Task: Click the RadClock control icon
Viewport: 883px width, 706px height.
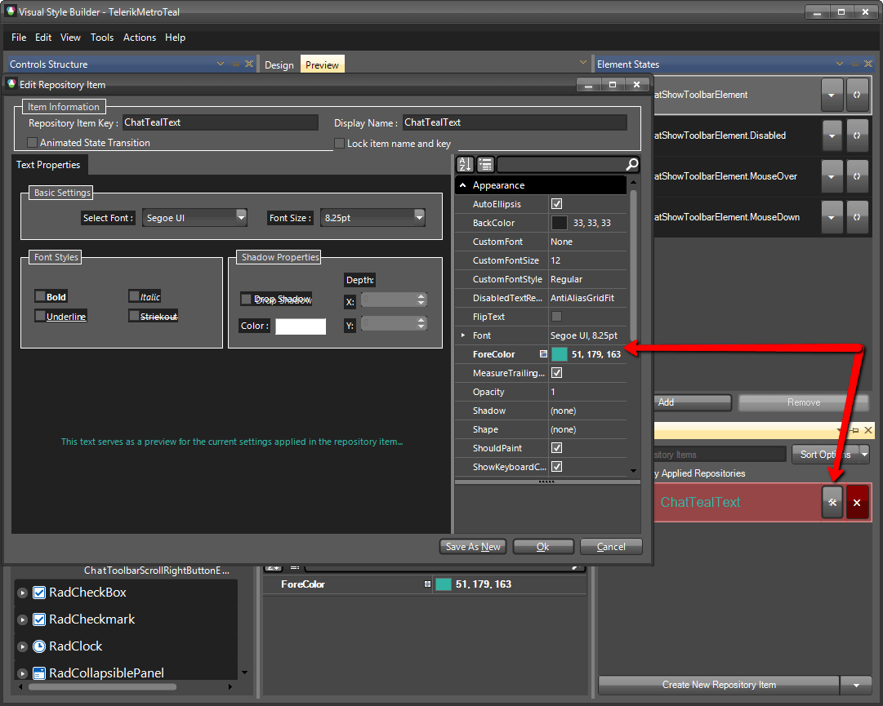Action: coord(38,646)
